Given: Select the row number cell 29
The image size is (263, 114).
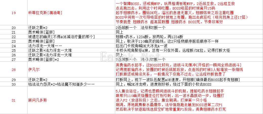Looking at the screenshot, I should click(13, 80).
